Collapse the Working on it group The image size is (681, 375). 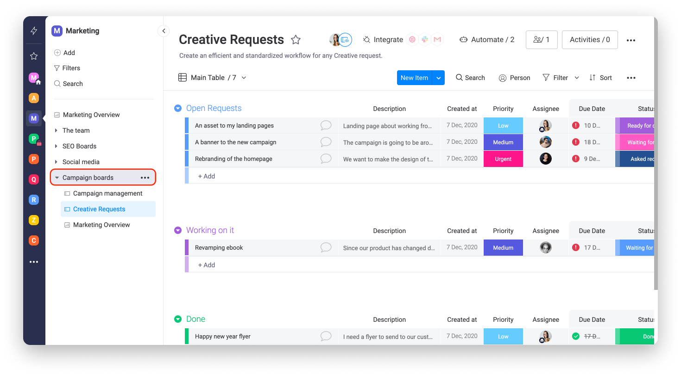pyautogui.click(x=177, y=230)
